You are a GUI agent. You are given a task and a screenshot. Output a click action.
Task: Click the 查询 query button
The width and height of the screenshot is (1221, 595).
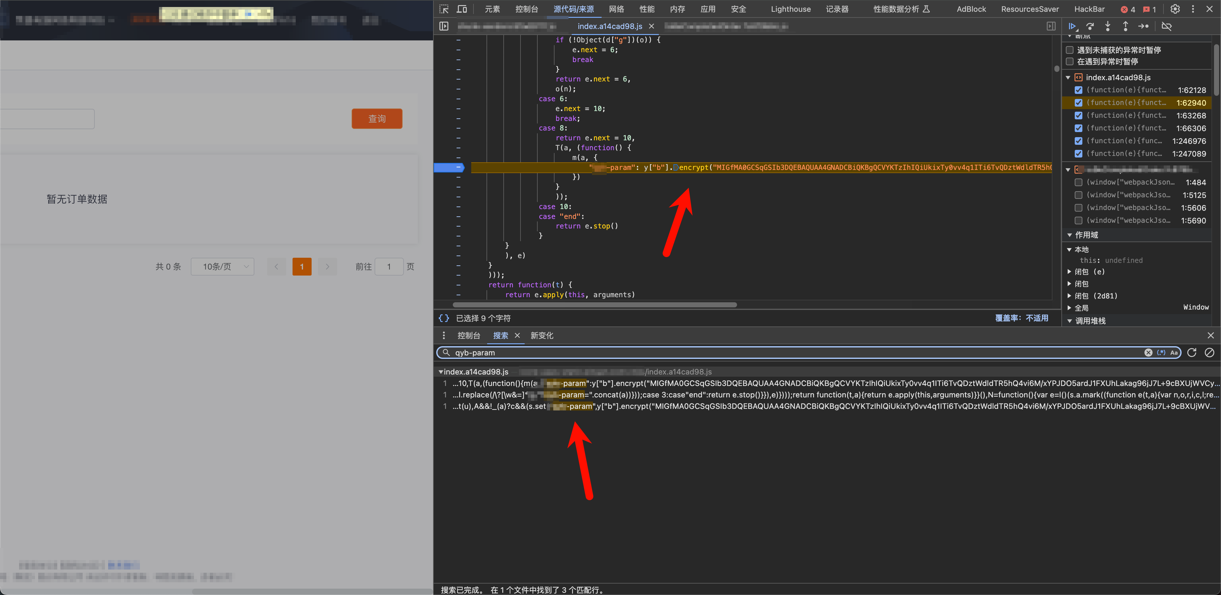pyautogui.click(x=377, y=119)
